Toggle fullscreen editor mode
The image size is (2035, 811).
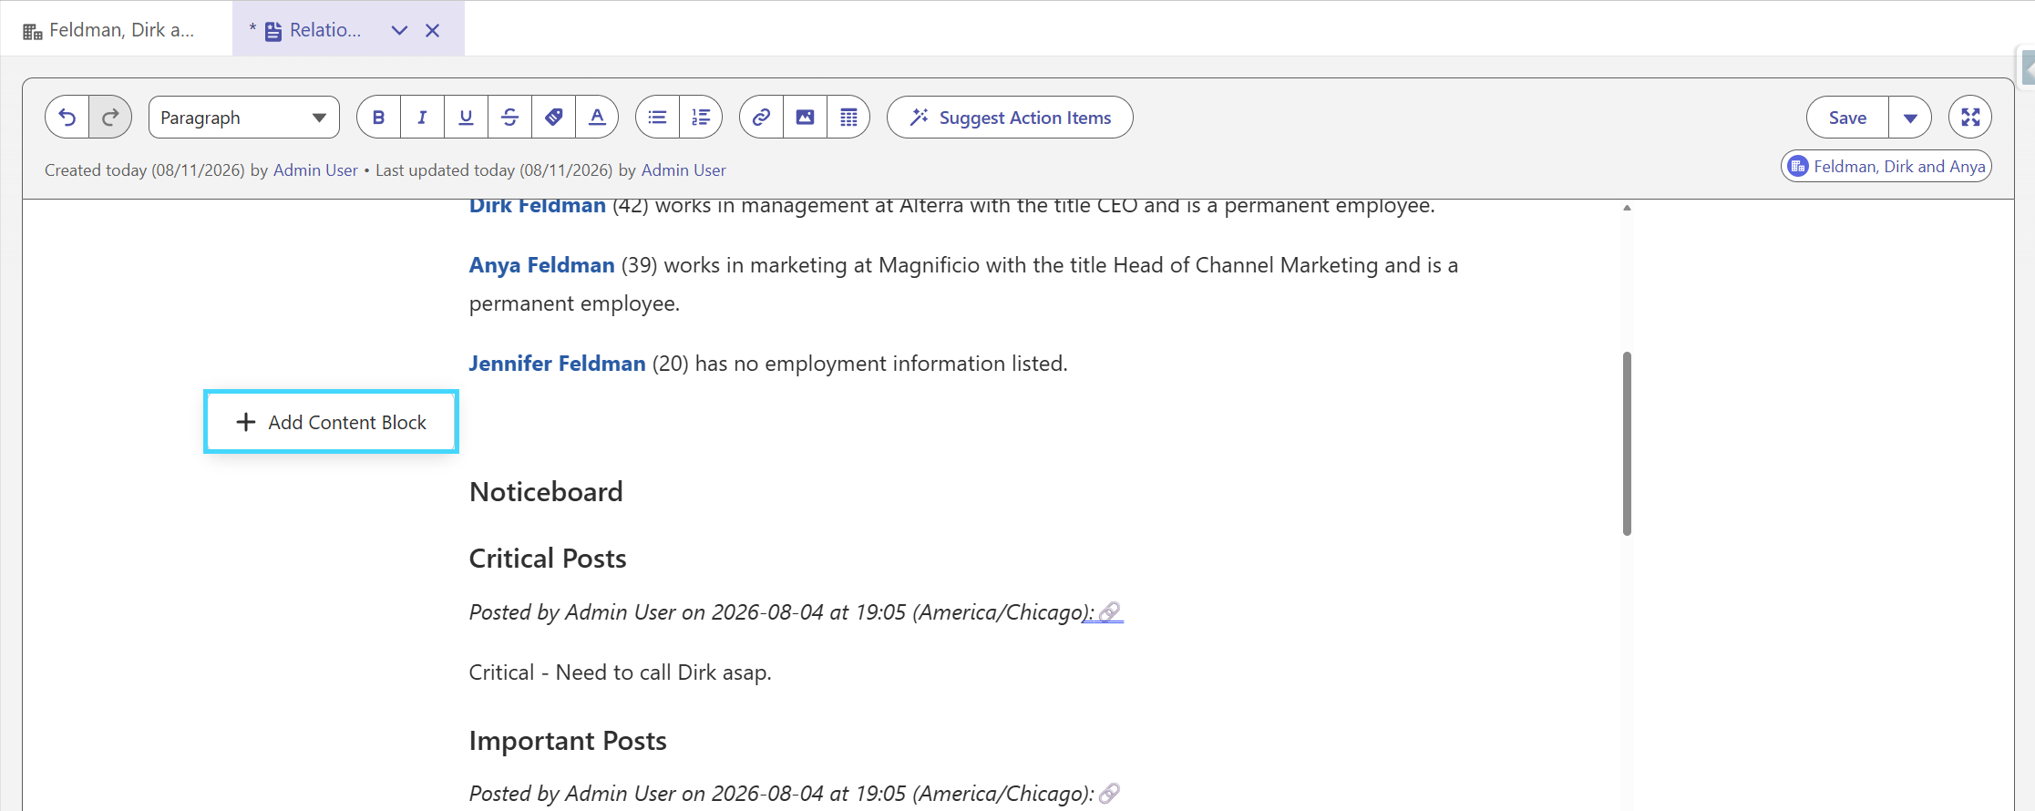click(x=1970, y=118)
